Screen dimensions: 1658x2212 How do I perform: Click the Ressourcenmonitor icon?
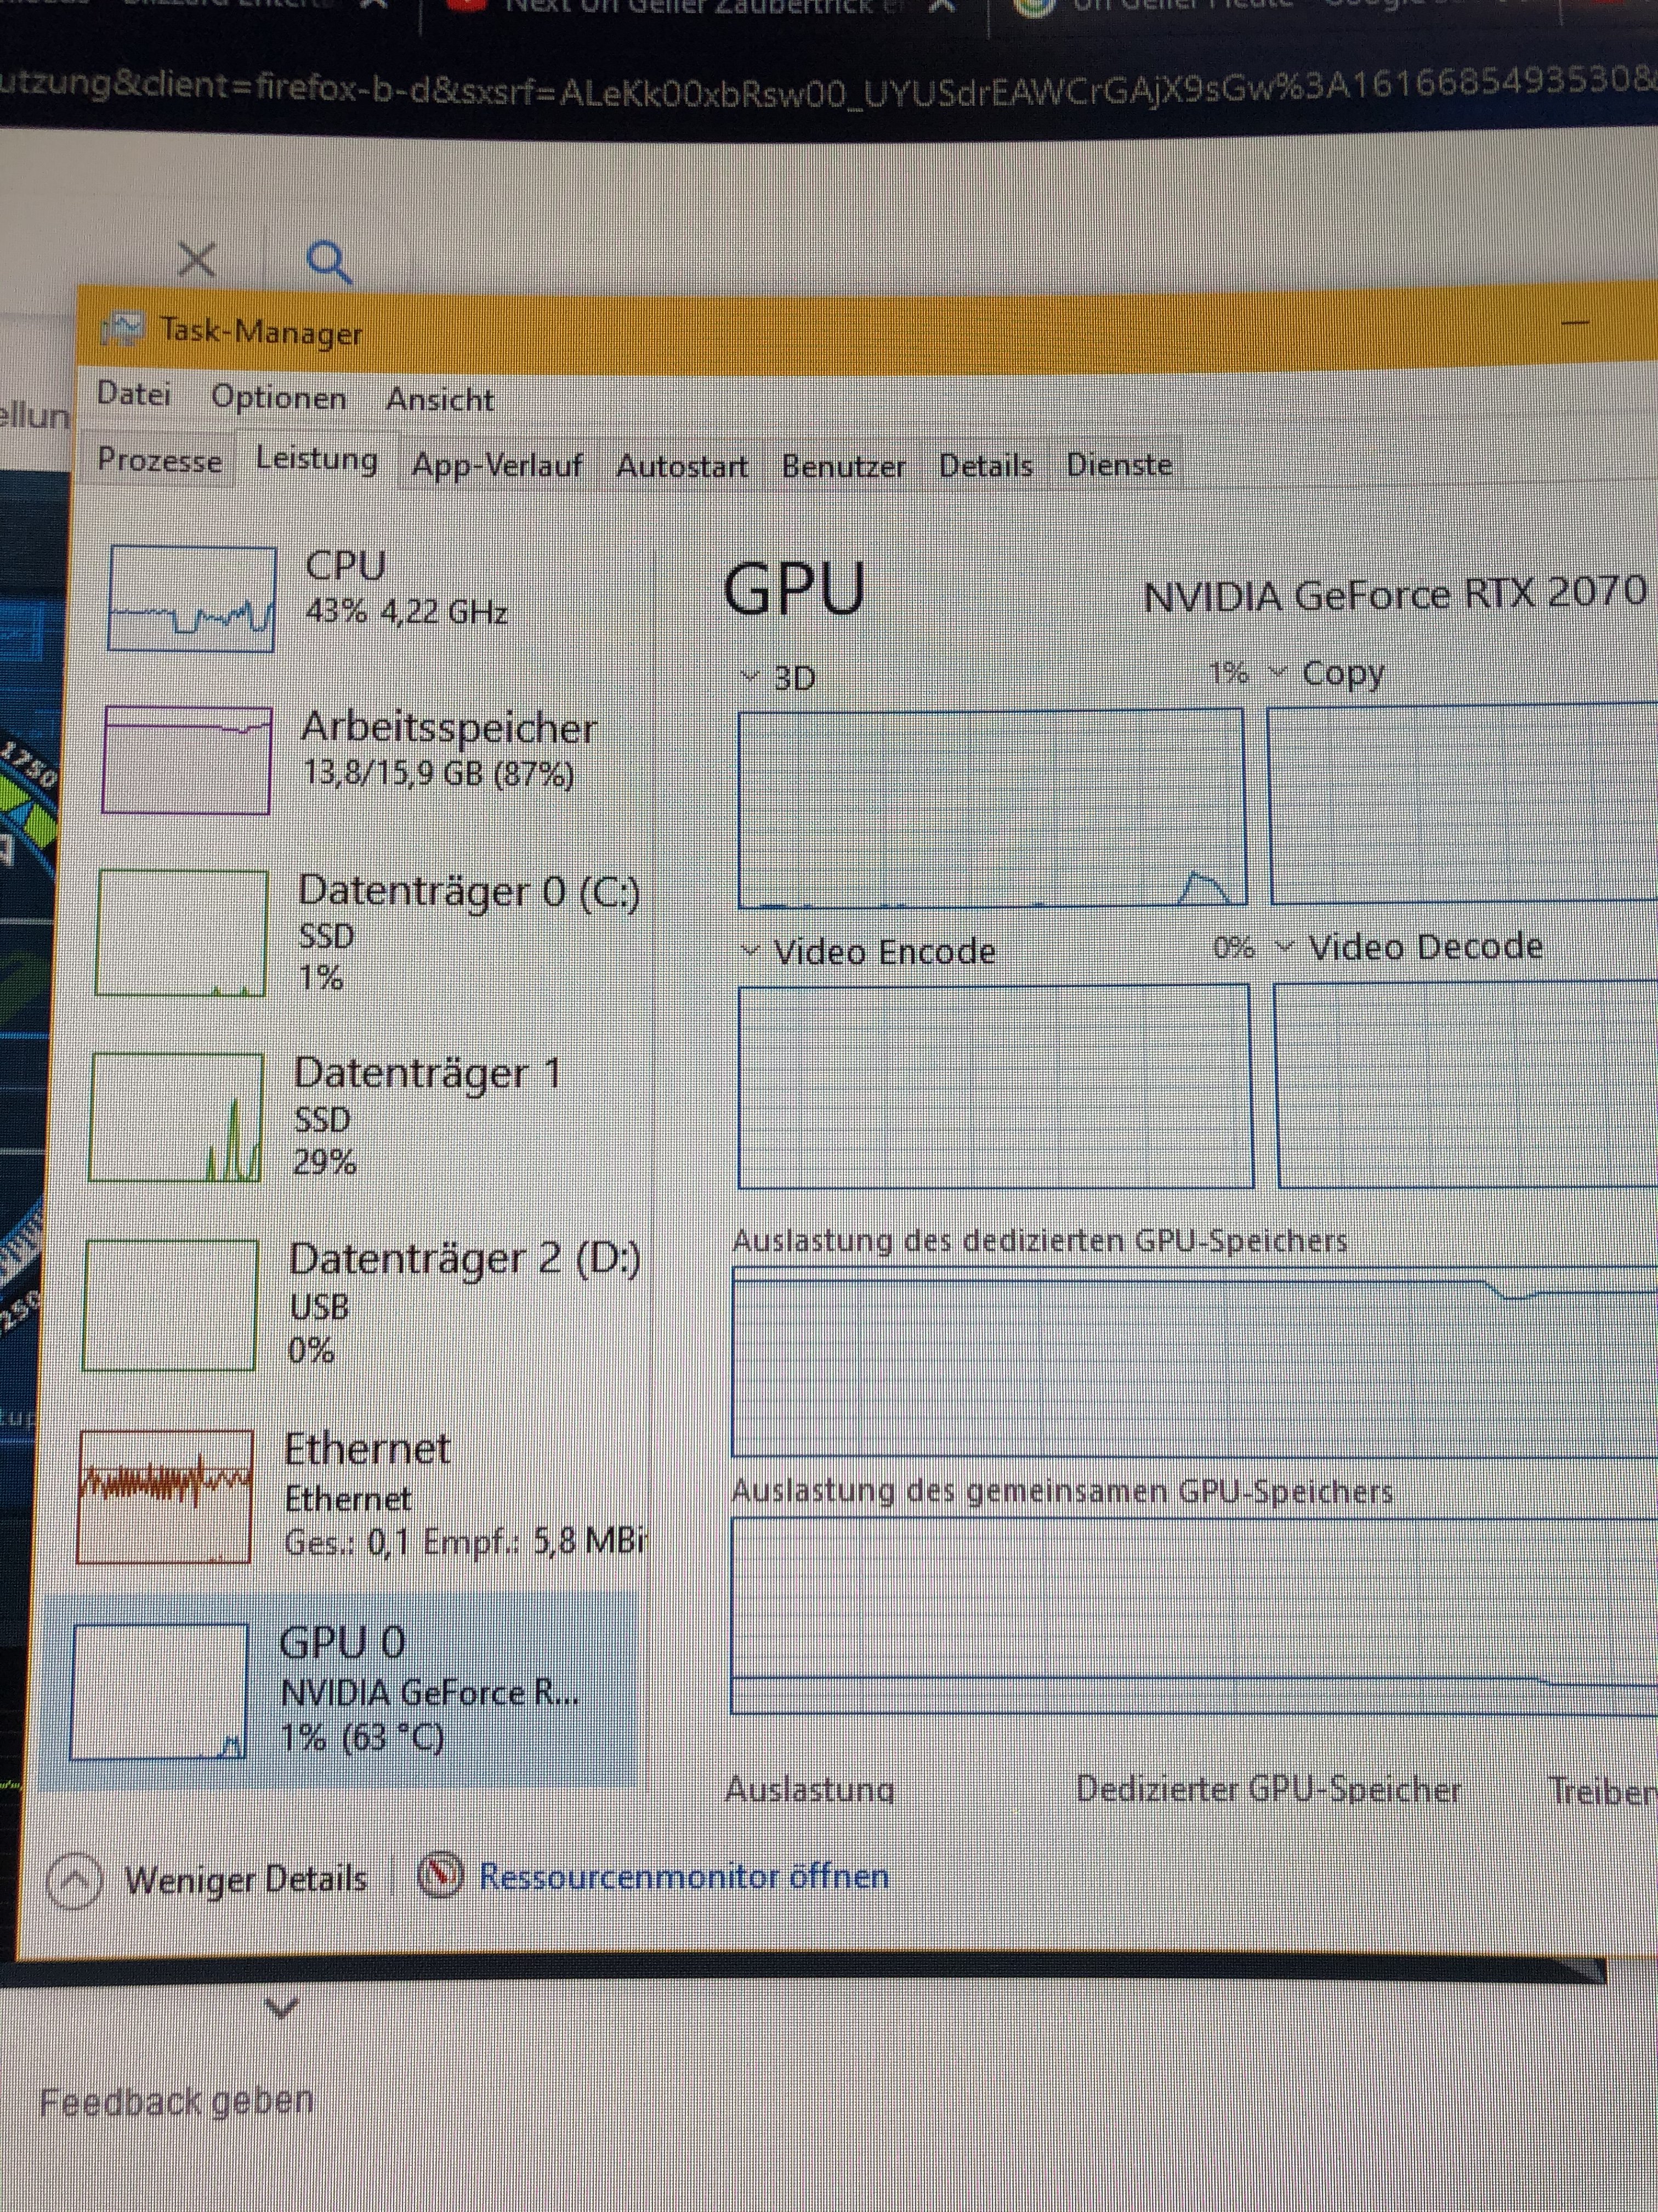[x=440, y=1876]
